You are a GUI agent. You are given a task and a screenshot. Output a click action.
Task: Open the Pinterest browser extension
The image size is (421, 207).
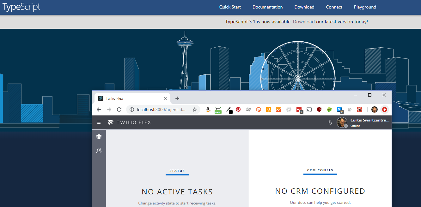point(238,109)
